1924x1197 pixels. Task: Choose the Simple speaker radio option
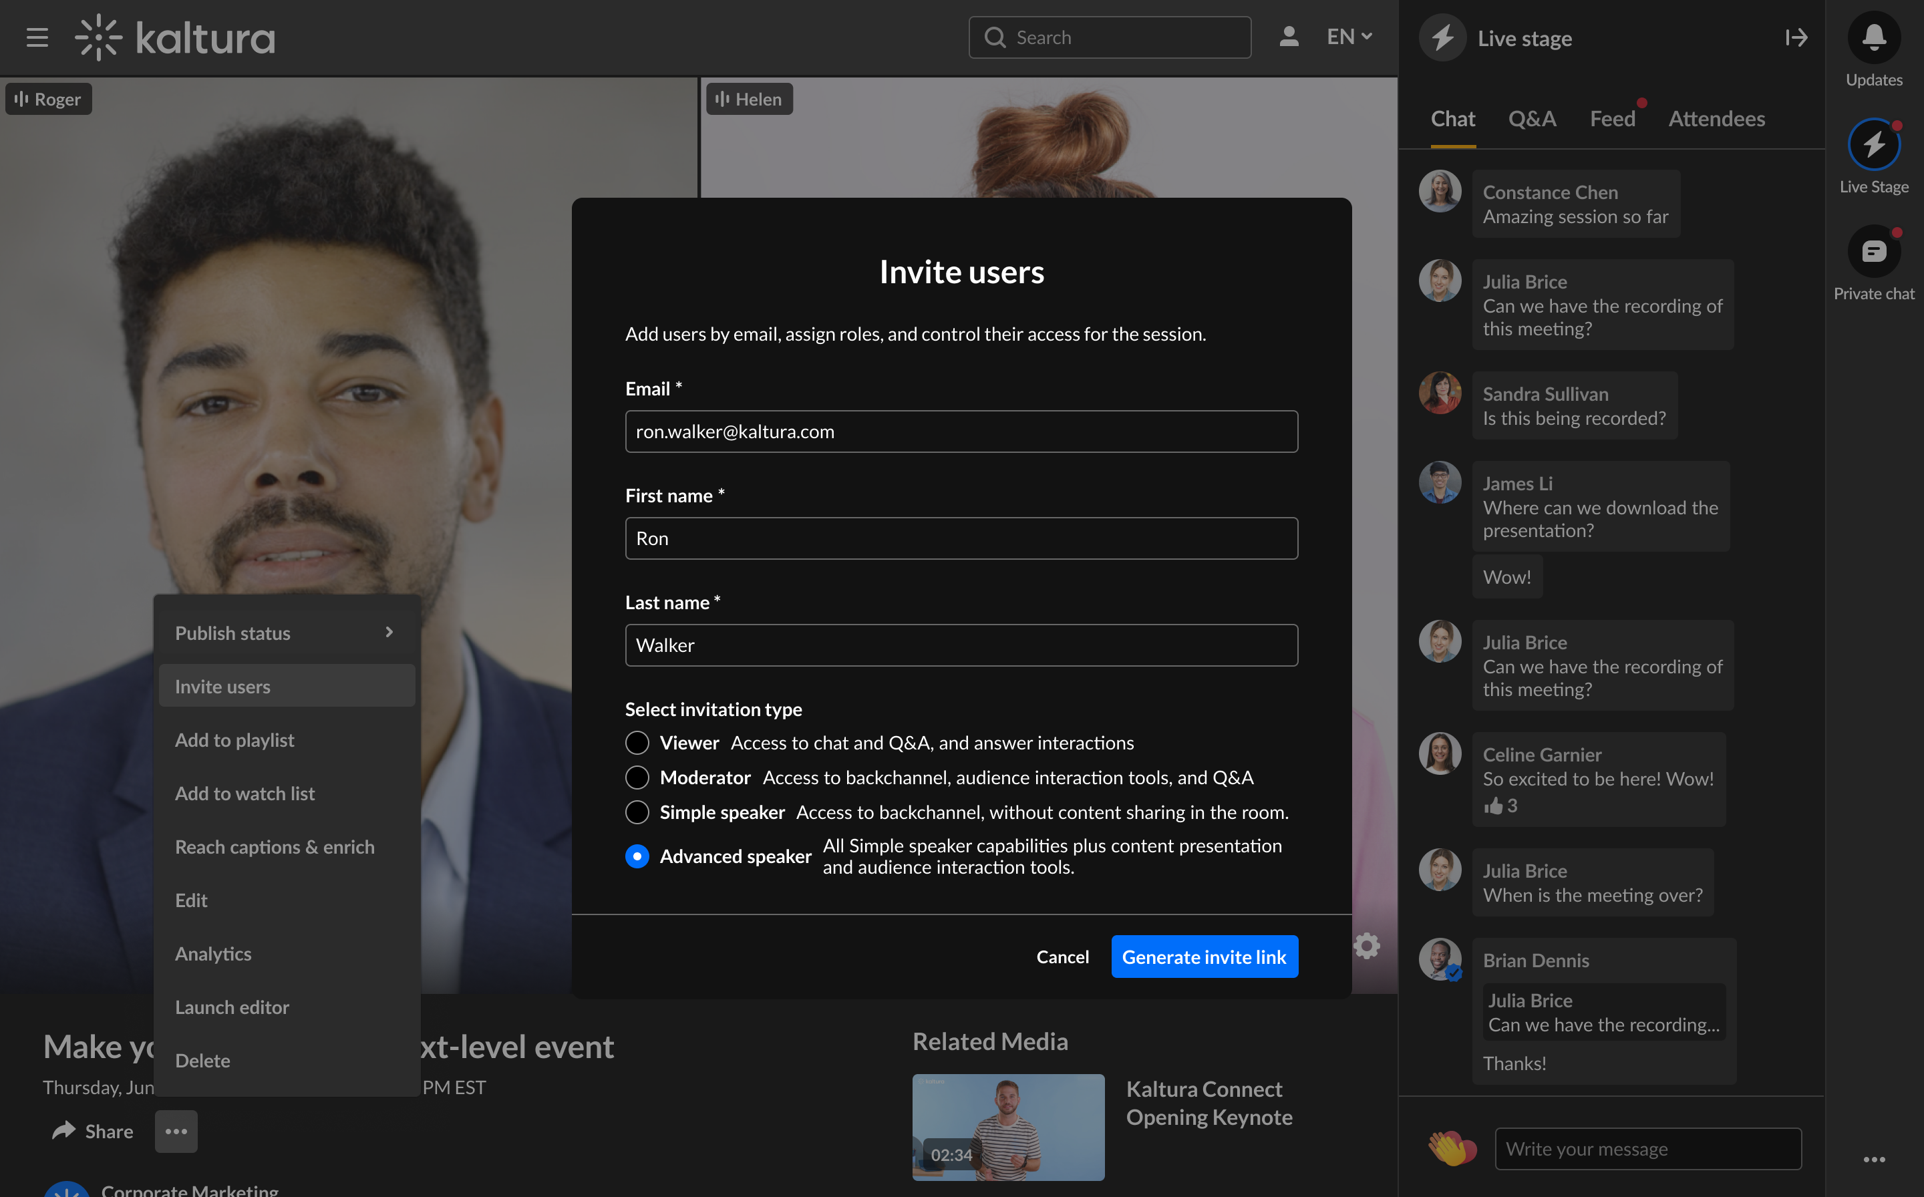pyautogui.click(x=637, y=812)
